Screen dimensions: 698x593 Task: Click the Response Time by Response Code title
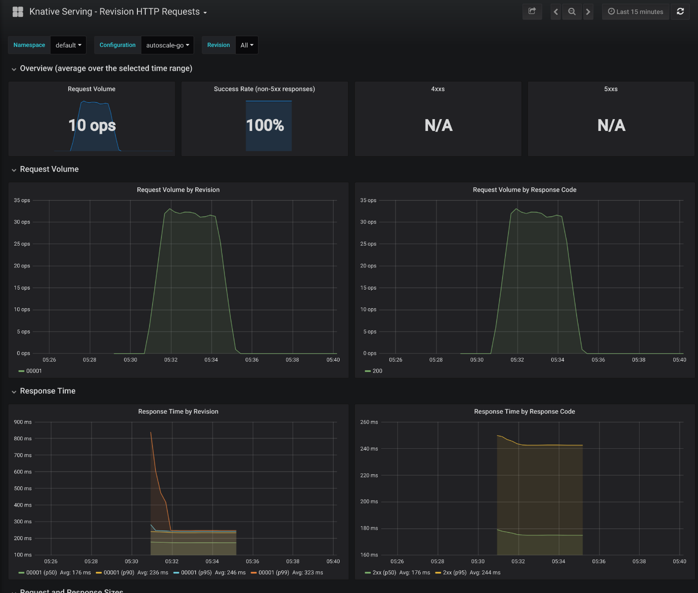point(524,412)
